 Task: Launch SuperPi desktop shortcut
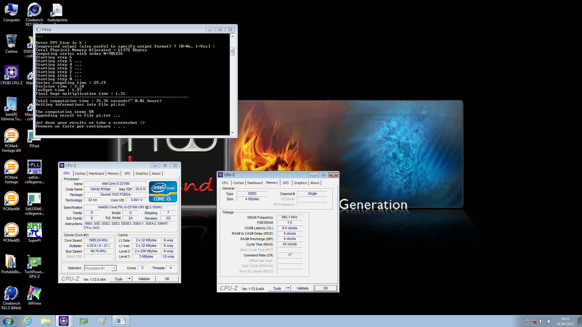[x=34, y=233]
